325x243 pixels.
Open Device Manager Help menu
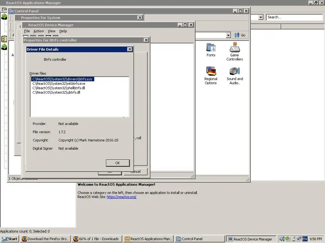(x=63, y=31)
